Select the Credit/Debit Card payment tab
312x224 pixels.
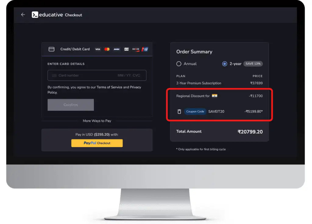[97, 49]
